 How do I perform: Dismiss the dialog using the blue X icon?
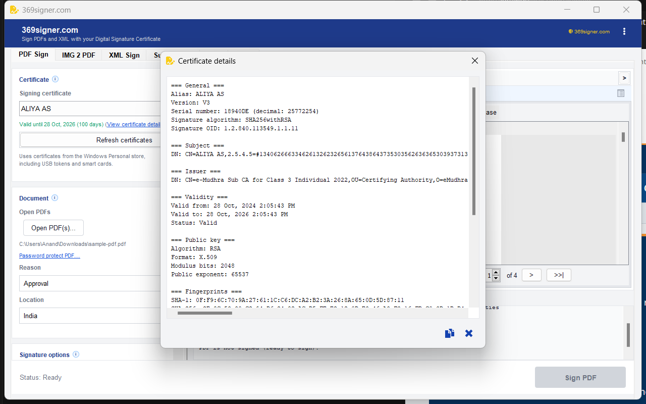469,333
